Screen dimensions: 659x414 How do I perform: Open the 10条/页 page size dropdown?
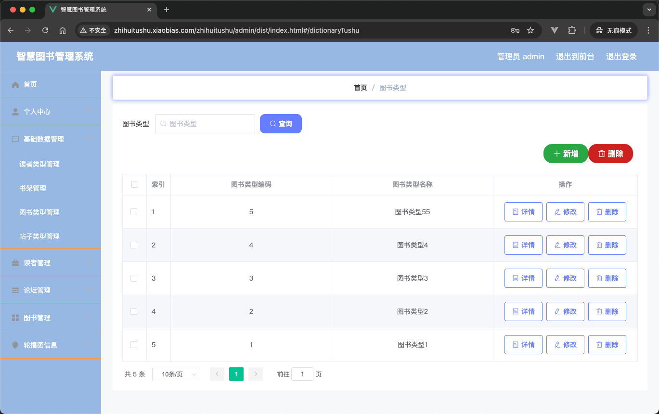pos(176,374)
